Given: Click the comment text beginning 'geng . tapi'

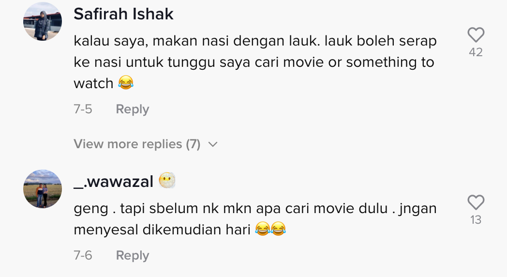Looking at the screenshot, I should [255, 209].
